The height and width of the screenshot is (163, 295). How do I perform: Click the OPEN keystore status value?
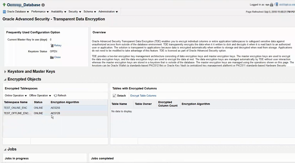coord(54,51)
